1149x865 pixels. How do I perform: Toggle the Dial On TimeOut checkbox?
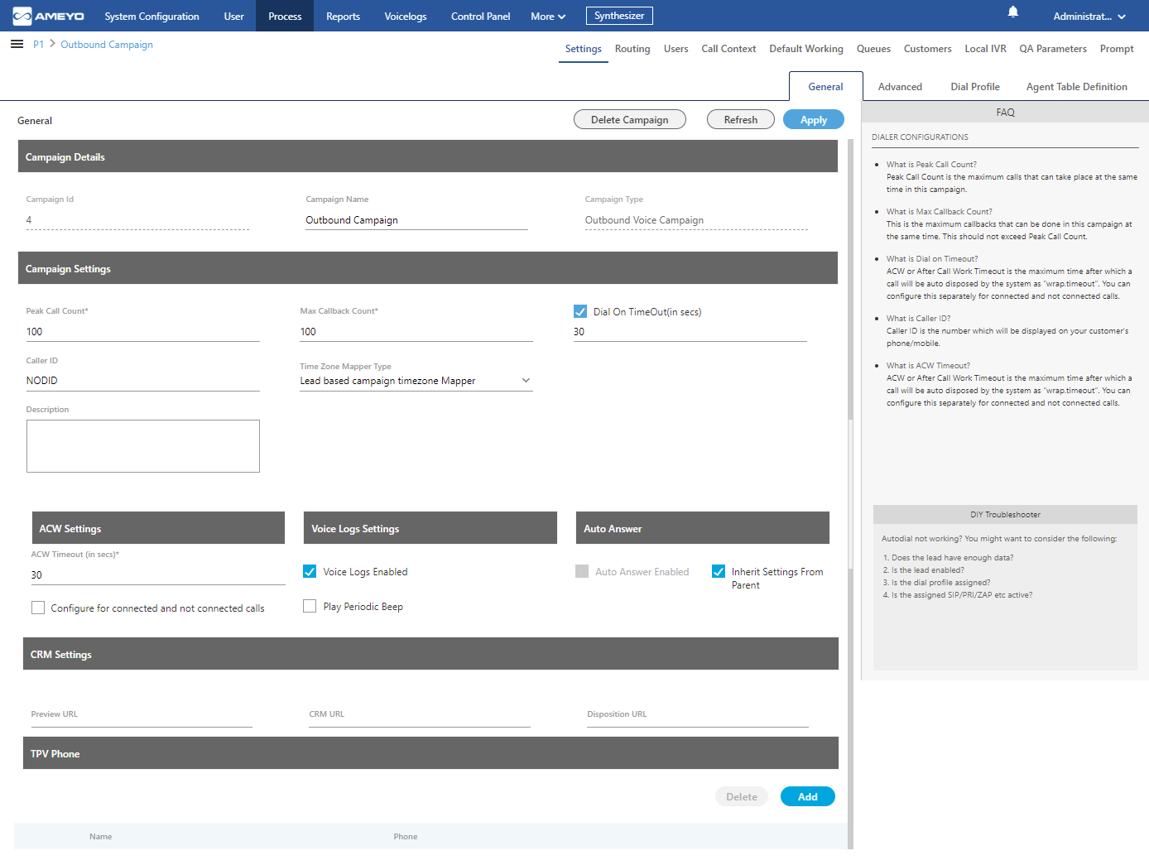pyautogui.click(x=580, y=311)
